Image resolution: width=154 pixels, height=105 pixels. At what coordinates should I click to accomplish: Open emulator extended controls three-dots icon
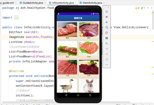point(107,65)
